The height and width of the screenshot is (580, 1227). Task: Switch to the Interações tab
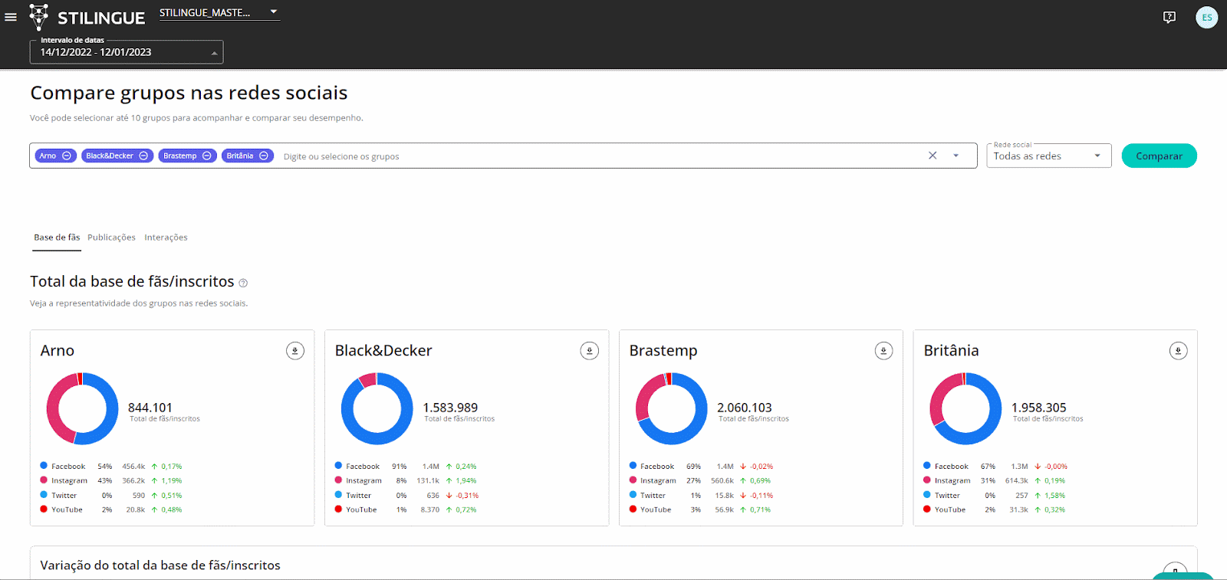point(166,238)
